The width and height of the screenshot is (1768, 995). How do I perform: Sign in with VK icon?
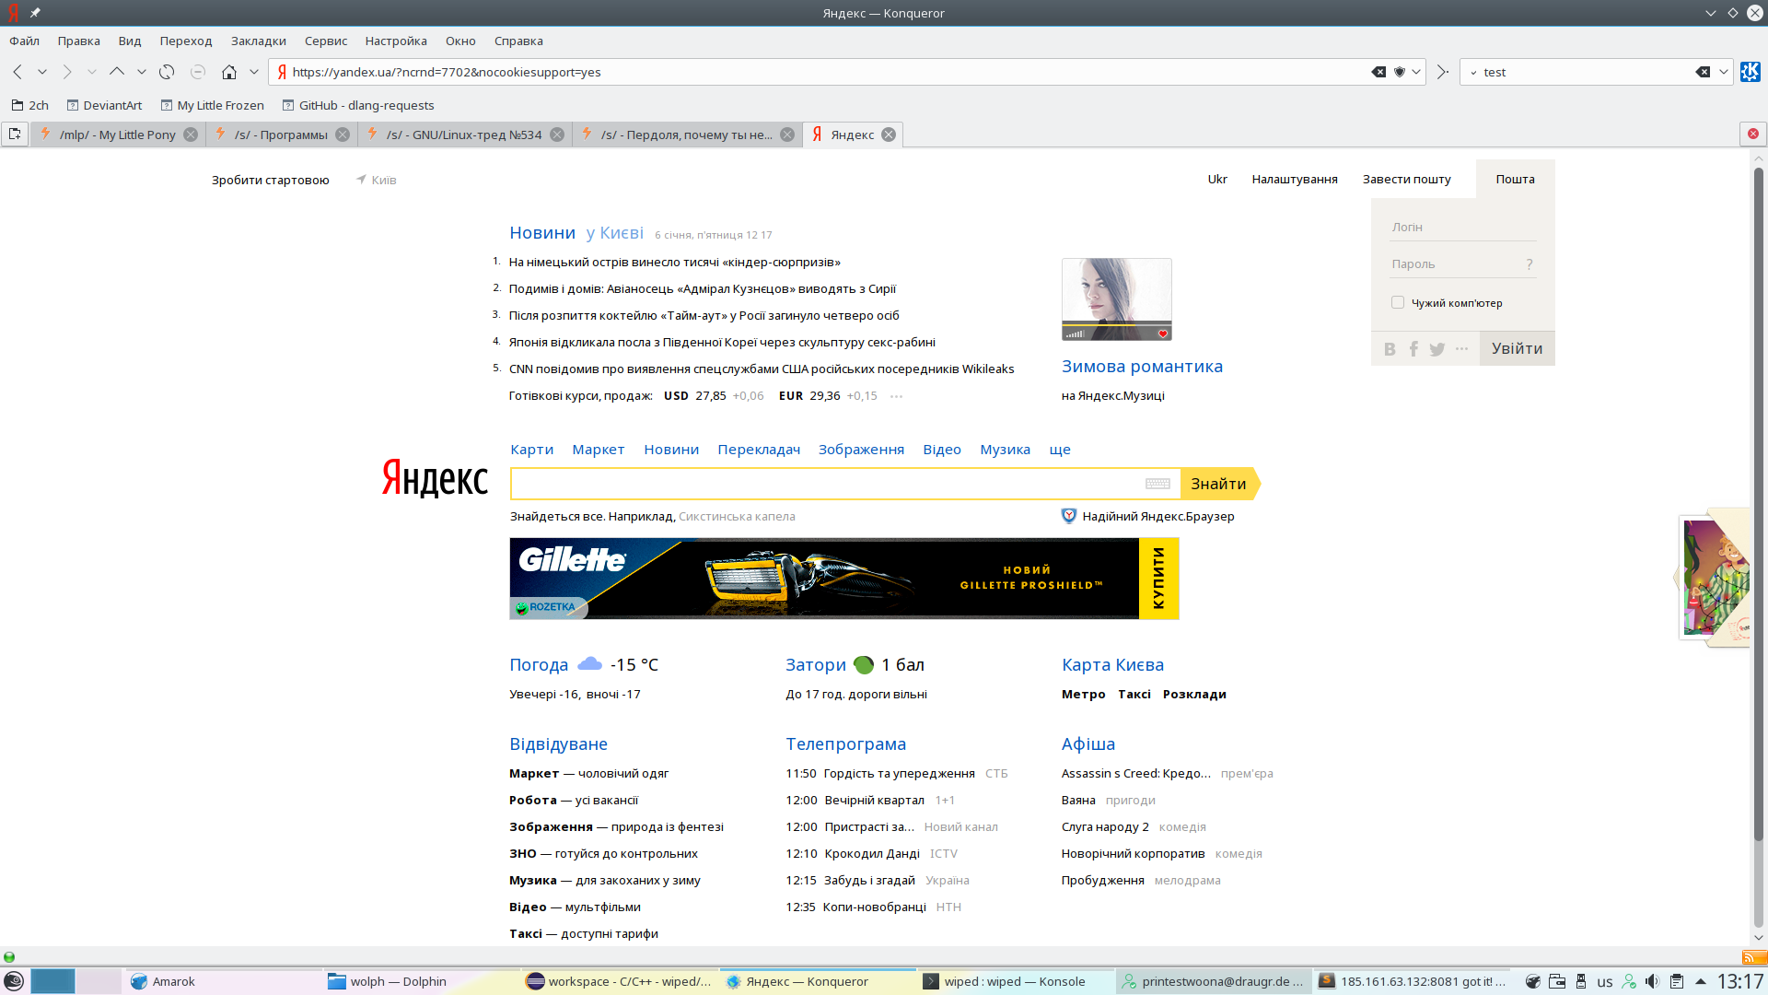tap(1390, 349)
